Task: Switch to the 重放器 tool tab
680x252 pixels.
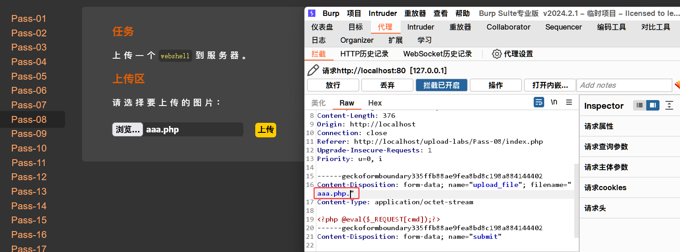Action: (x=460, y=27)
